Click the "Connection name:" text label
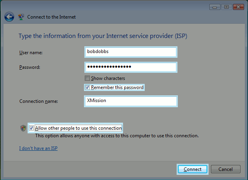Screen dimensions: 248x180 [39, 101]
